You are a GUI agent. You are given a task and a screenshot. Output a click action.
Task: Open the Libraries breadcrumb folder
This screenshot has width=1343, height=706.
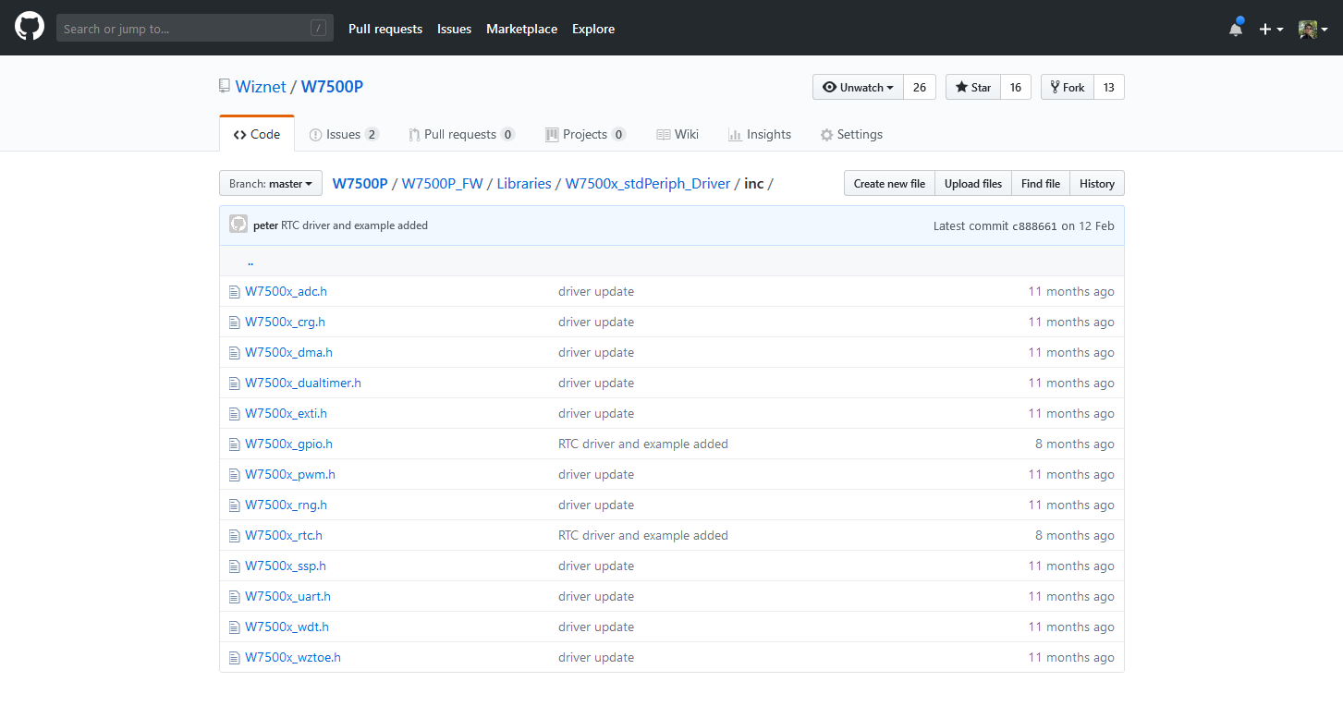(524, 183)
